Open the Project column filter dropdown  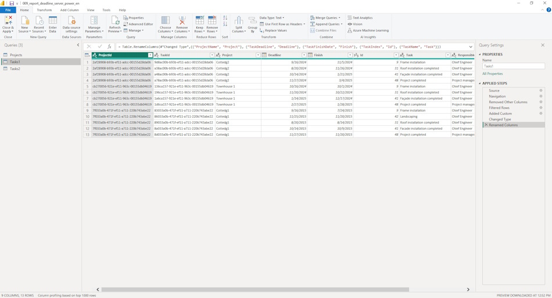pos(257,55)
